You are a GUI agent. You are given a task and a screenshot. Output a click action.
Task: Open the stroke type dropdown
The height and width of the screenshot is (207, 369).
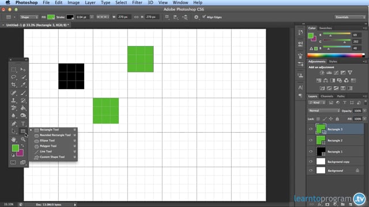click(x=103, y=17)
